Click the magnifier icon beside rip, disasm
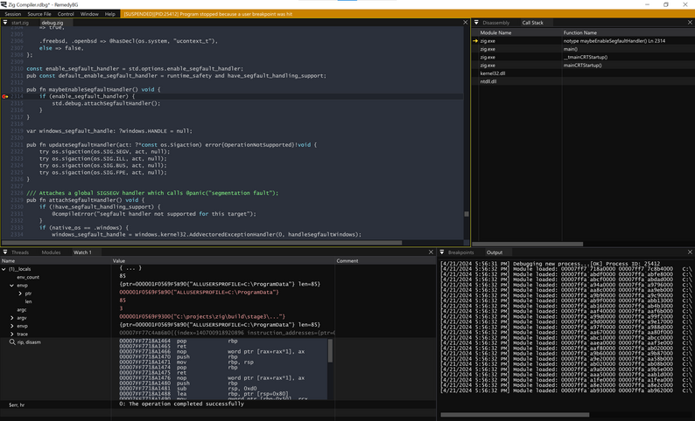The image size is (695, 421). [14, 342]
